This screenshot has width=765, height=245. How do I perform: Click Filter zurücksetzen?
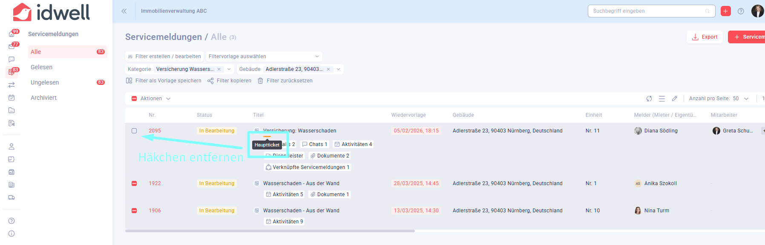(285, 81)
